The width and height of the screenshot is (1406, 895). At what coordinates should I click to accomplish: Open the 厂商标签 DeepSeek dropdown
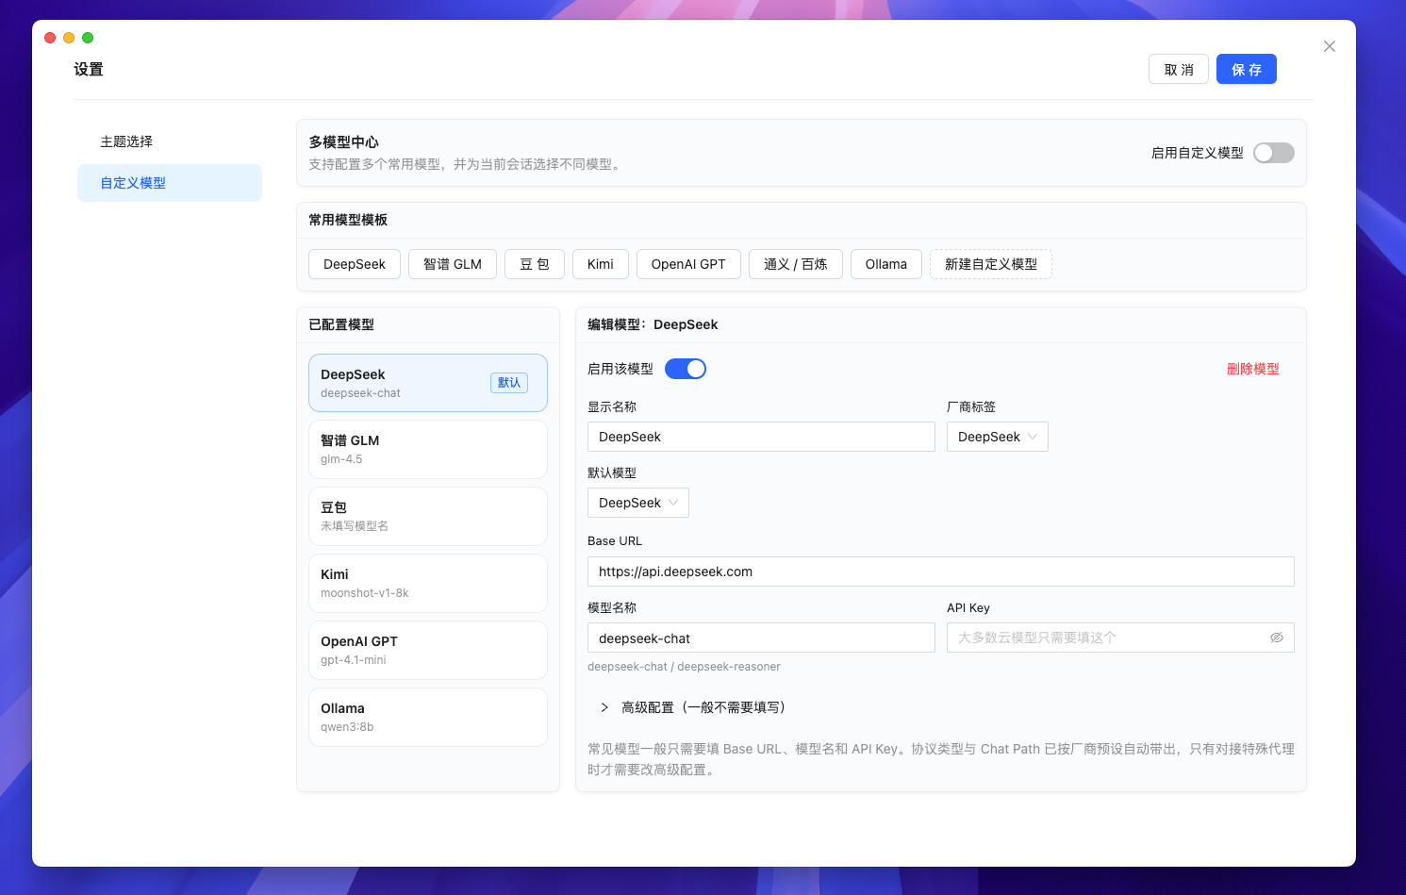click(x=998, y=437)
